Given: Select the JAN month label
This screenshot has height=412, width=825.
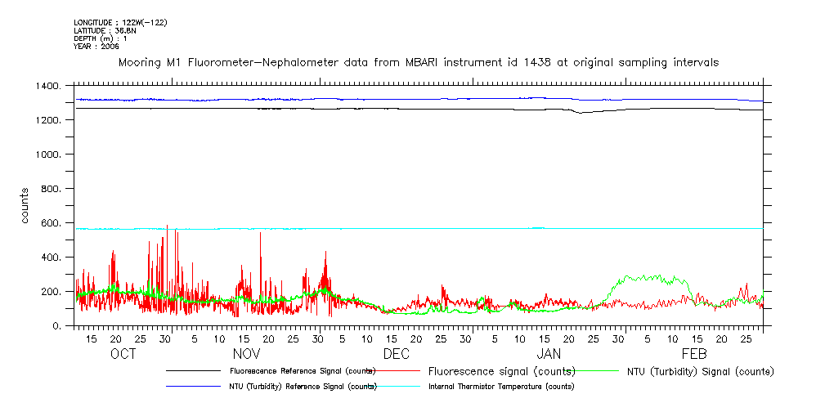Looking at the screenshot, I should tap(549, 354).
